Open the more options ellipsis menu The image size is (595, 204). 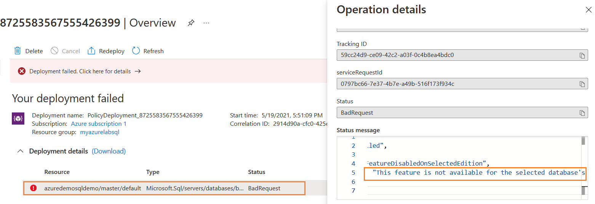tap(206, 23)
